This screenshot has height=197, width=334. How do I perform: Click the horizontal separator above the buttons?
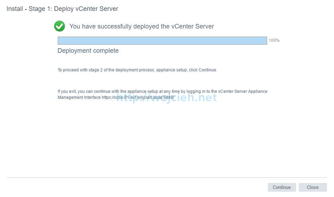[x=167, y=178]
